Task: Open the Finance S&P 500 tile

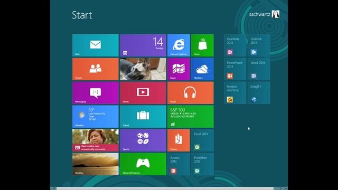Action: click(x=191, y=117)
